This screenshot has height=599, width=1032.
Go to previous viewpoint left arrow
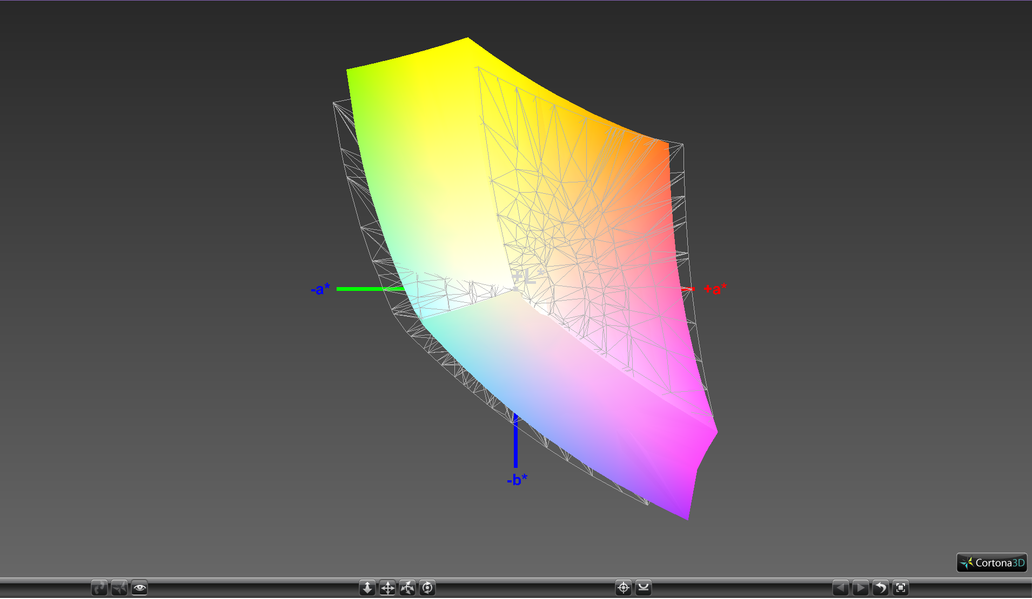[x=841, y=588]
